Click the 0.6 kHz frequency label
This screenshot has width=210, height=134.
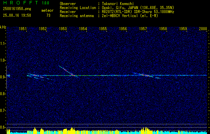pos(3,127)
